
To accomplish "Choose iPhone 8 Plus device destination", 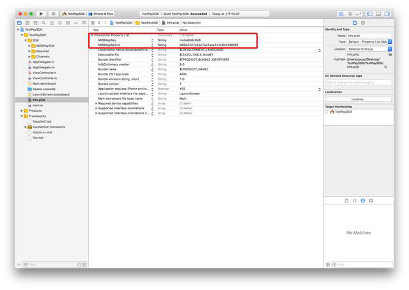I will click(101, 14).
